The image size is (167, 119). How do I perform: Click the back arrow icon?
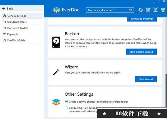point(4,9)
